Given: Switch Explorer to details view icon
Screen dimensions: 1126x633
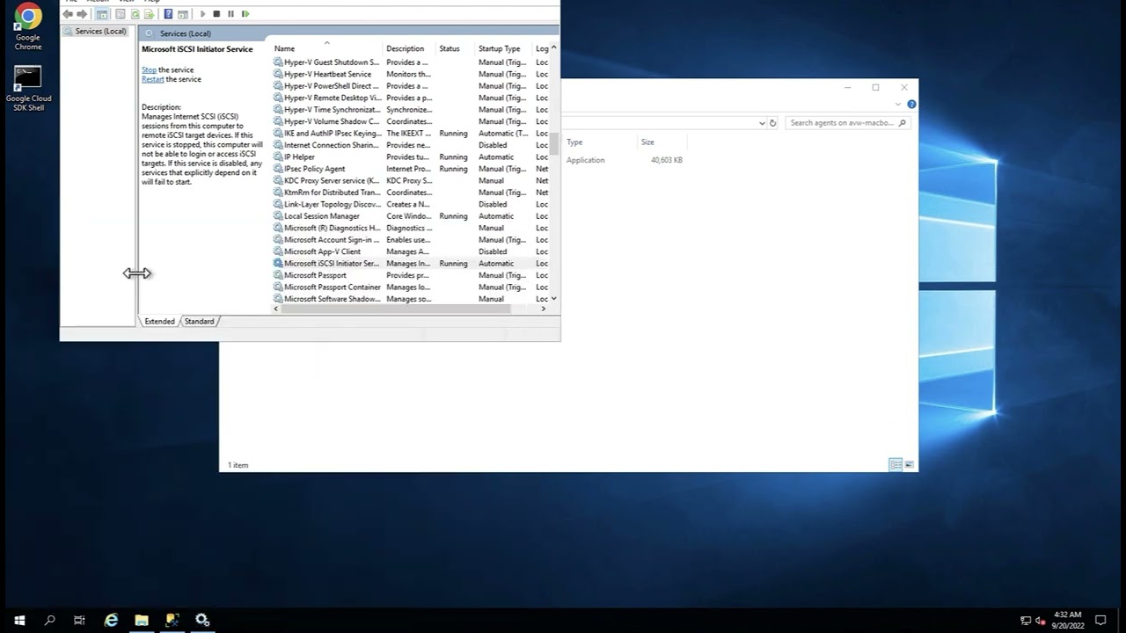Looking at the screenshot, I should pyautogui.click(x=896, y=464).
